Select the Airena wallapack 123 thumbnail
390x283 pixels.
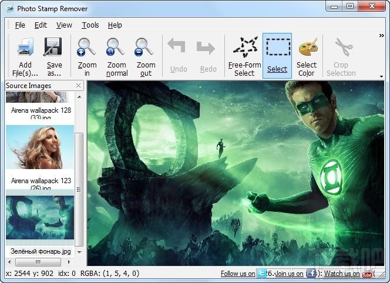[x=40, y=147]
